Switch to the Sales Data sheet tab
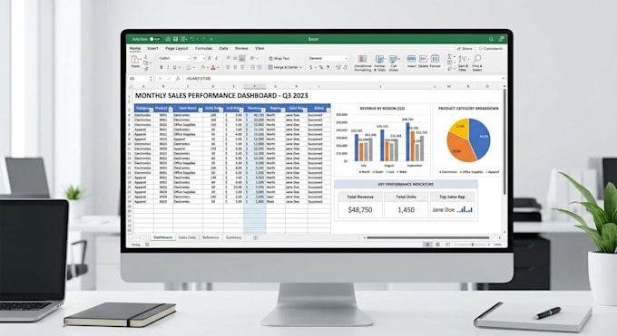The image size is (617, 336). pos(187,238)
